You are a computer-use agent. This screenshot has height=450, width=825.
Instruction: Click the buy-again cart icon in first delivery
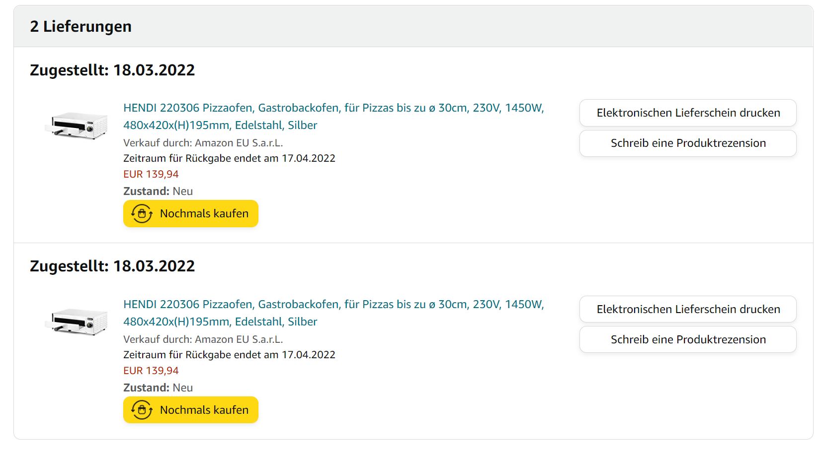point(142,214)
